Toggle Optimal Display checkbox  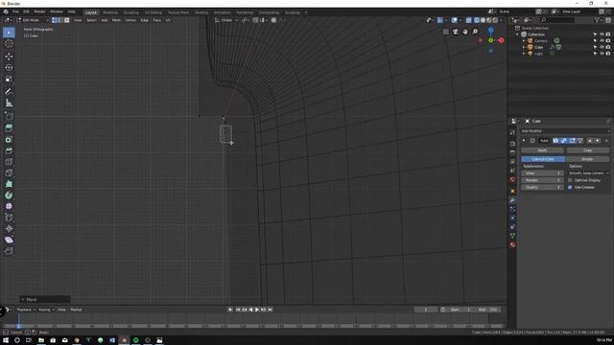click(570, 180)
